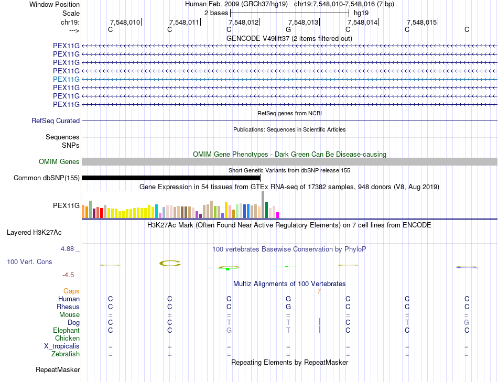Screen dimensions: 498x382
Task: Click the G base in Dog row
Action: point(467,323)
